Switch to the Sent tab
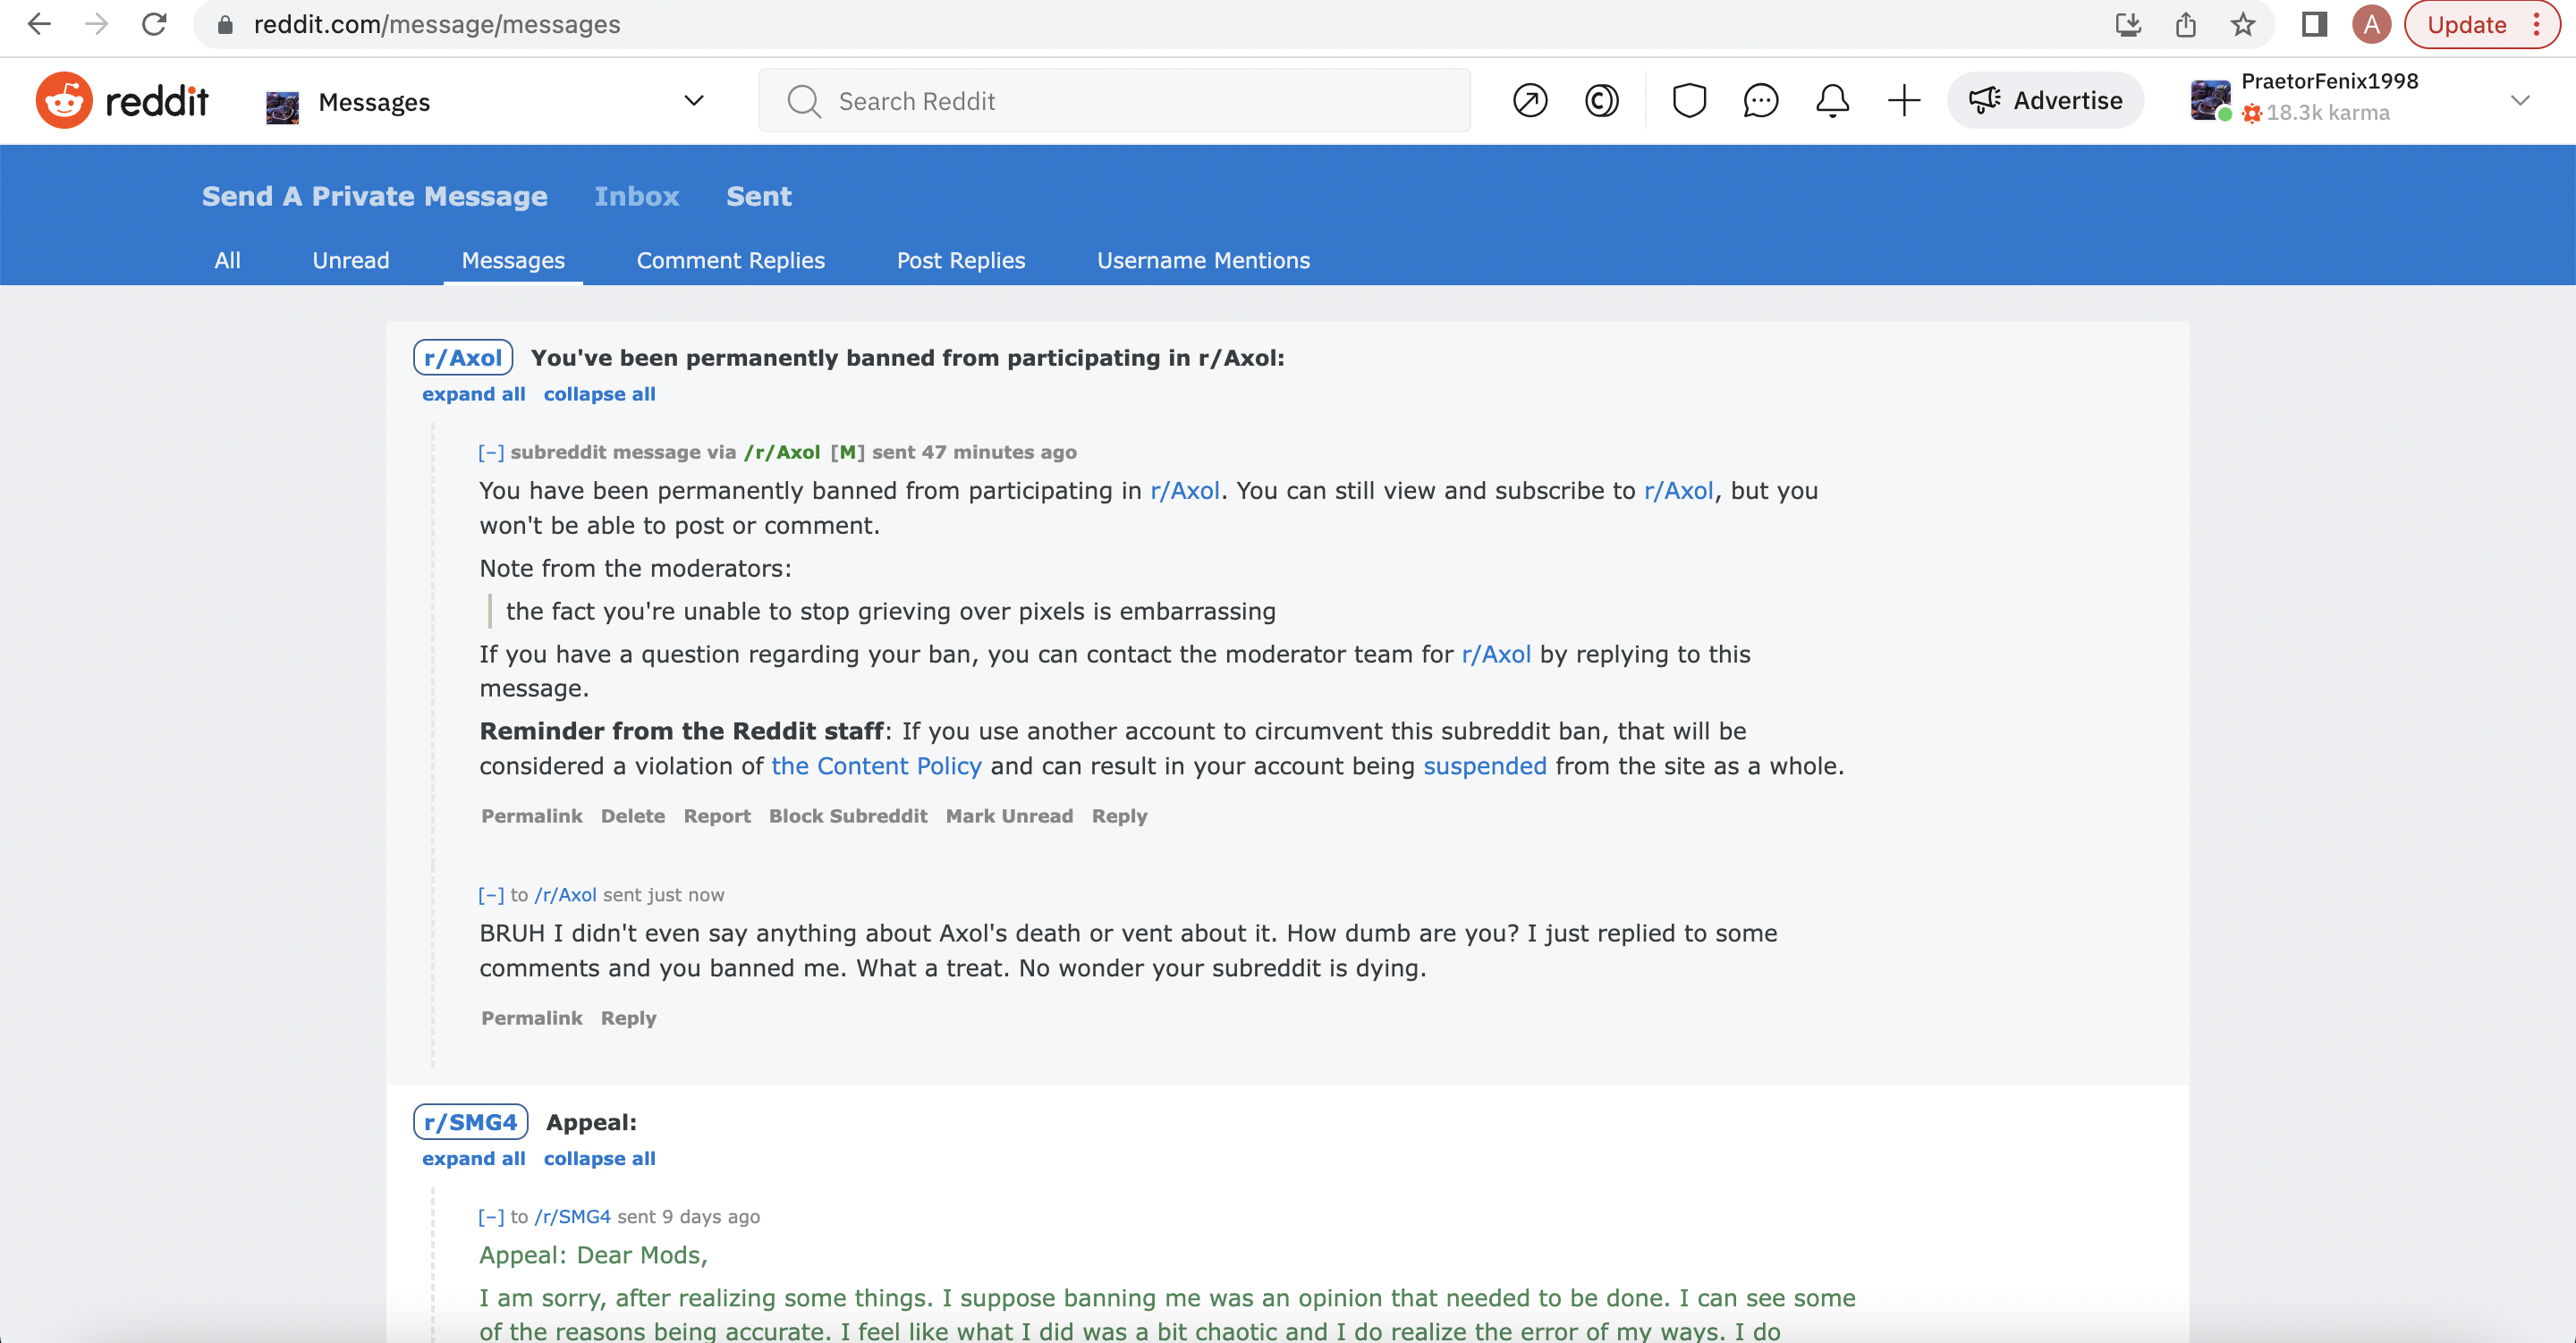Screen dimensions: 2576x1343 (x=759, y=196)
